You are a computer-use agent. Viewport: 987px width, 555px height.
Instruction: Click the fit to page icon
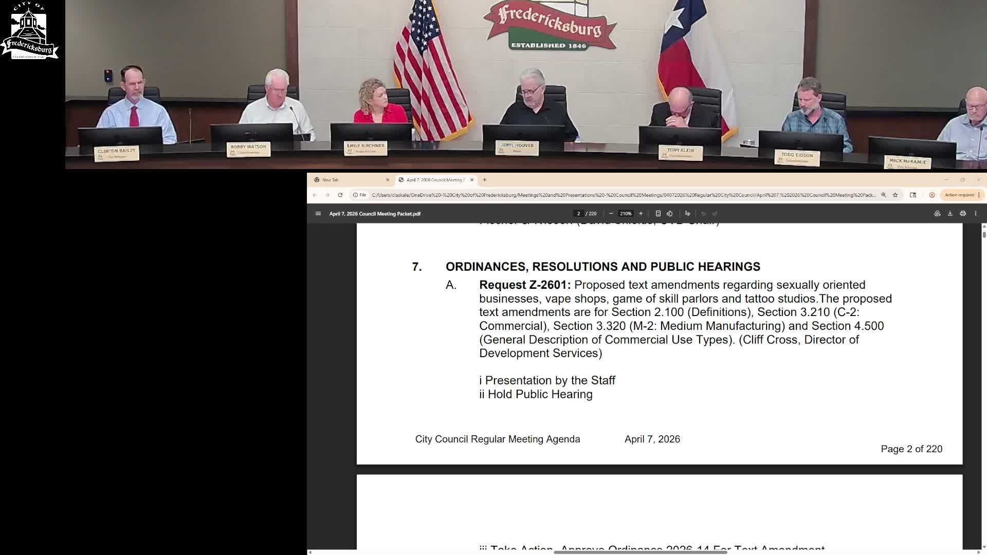pos(658,214)
